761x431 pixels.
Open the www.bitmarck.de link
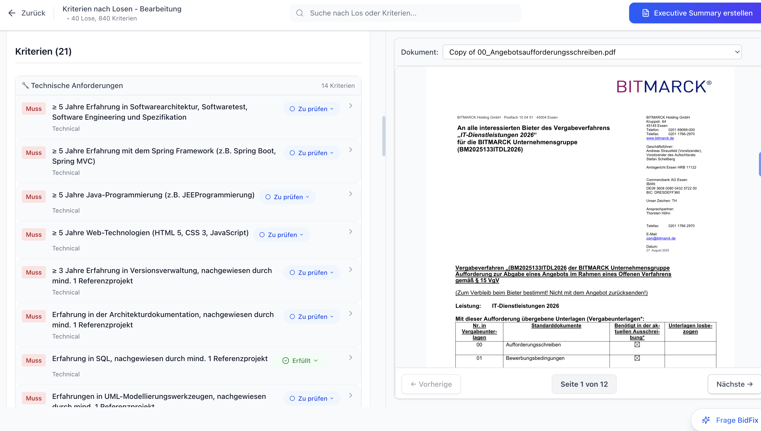(660, 138)
